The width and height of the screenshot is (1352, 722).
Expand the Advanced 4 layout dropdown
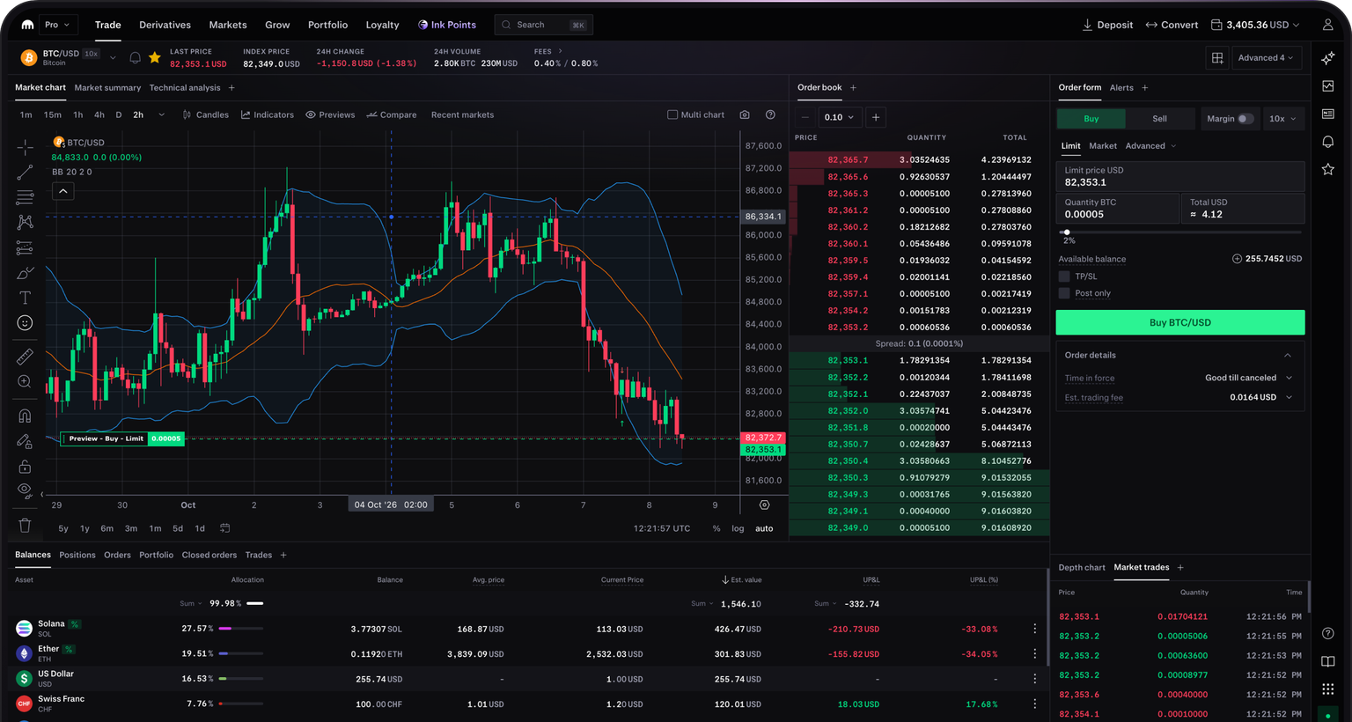point(1266,58)
